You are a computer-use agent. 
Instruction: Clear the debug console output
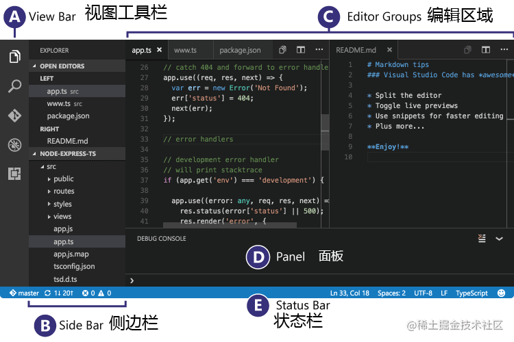[x=482, y=238]
